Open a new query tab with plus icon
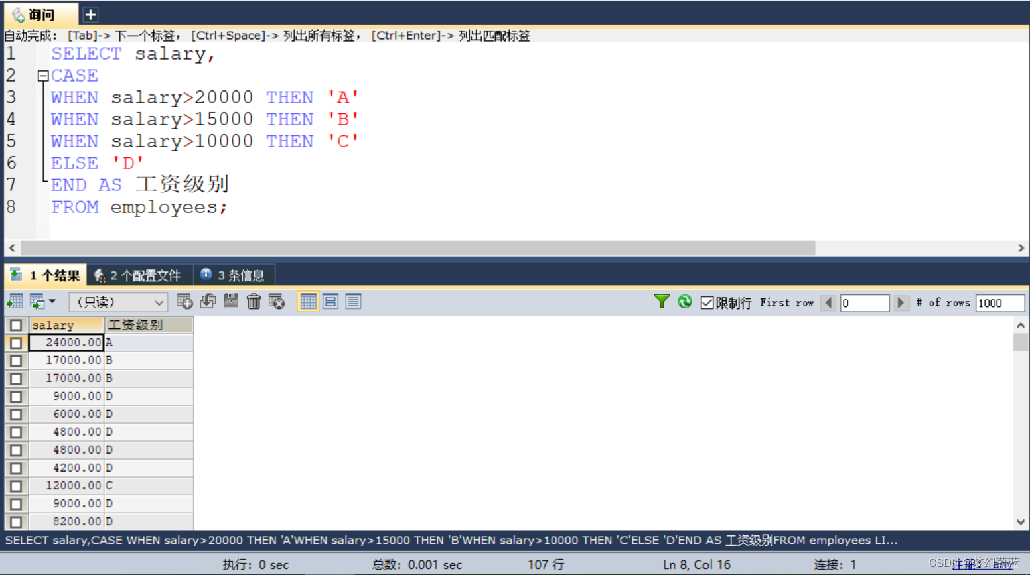Screen dimensions: 1030x575 click(90, 14)
